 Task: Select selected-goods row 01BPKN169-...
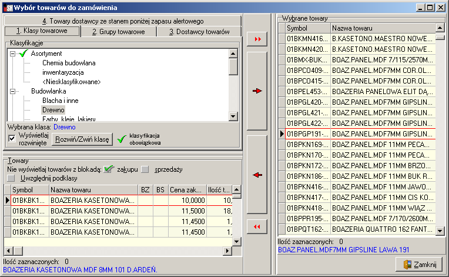[357, 145]
